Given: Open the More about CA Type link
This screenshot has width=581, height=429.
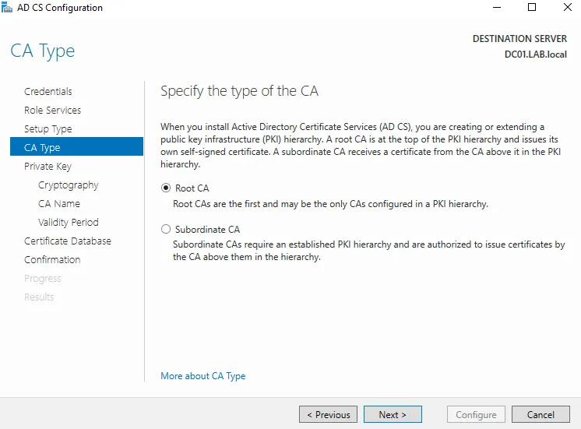Looking at the screenshot, I should 203,375.
